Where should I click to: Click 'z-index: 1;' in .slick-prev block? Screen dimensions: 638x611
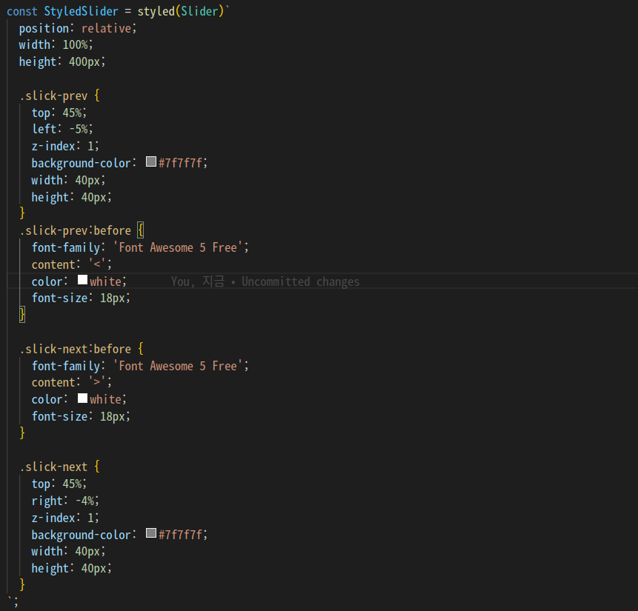coord(65,146)
